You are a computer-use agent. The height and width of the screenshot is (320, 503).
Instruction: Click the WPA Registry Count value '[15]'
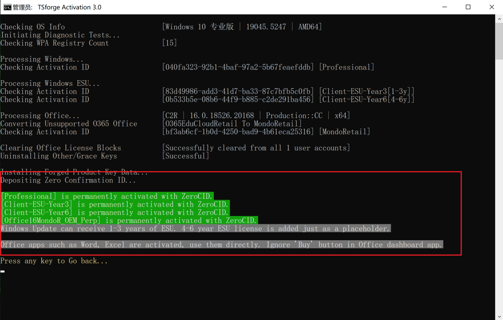pyautogui.click(x=170, y=43)
